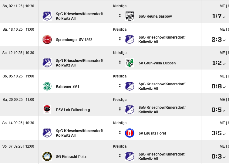Open the Kahrener SV I team link
229x164 pixels.
67,87
